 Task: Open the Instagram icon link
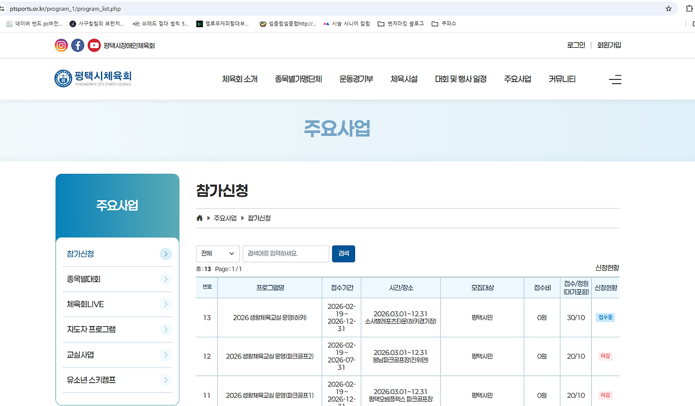61,46
